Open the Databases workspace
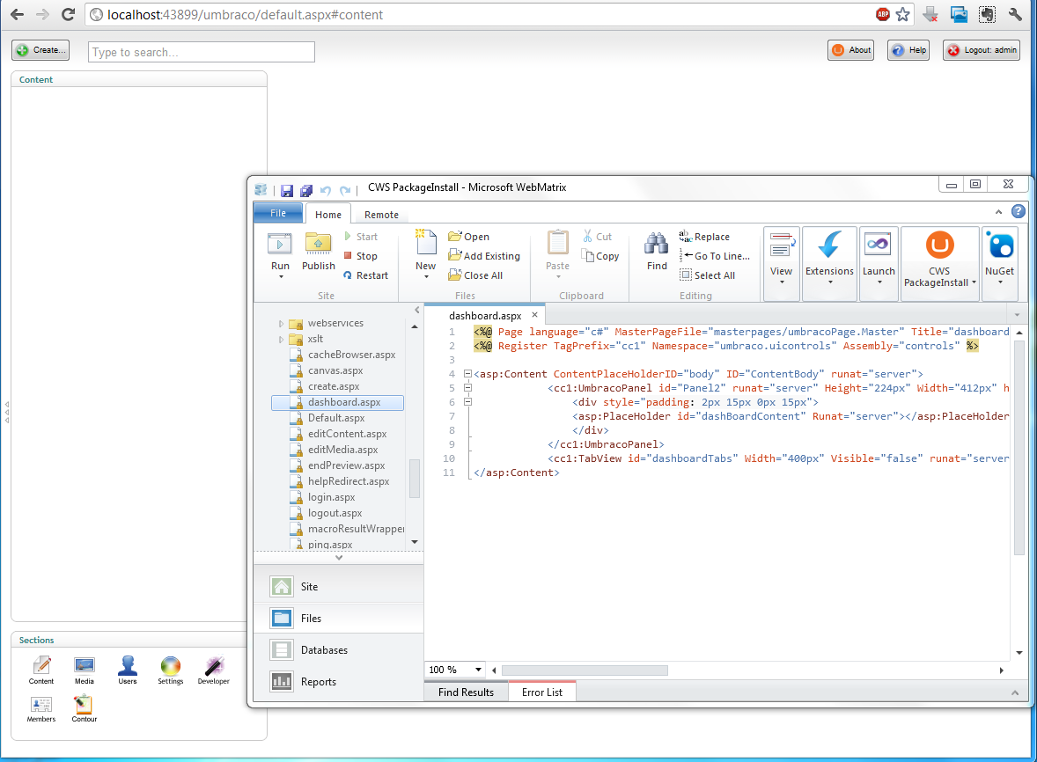Screen dimensions: 1037x762 click(x=339, y=649)
